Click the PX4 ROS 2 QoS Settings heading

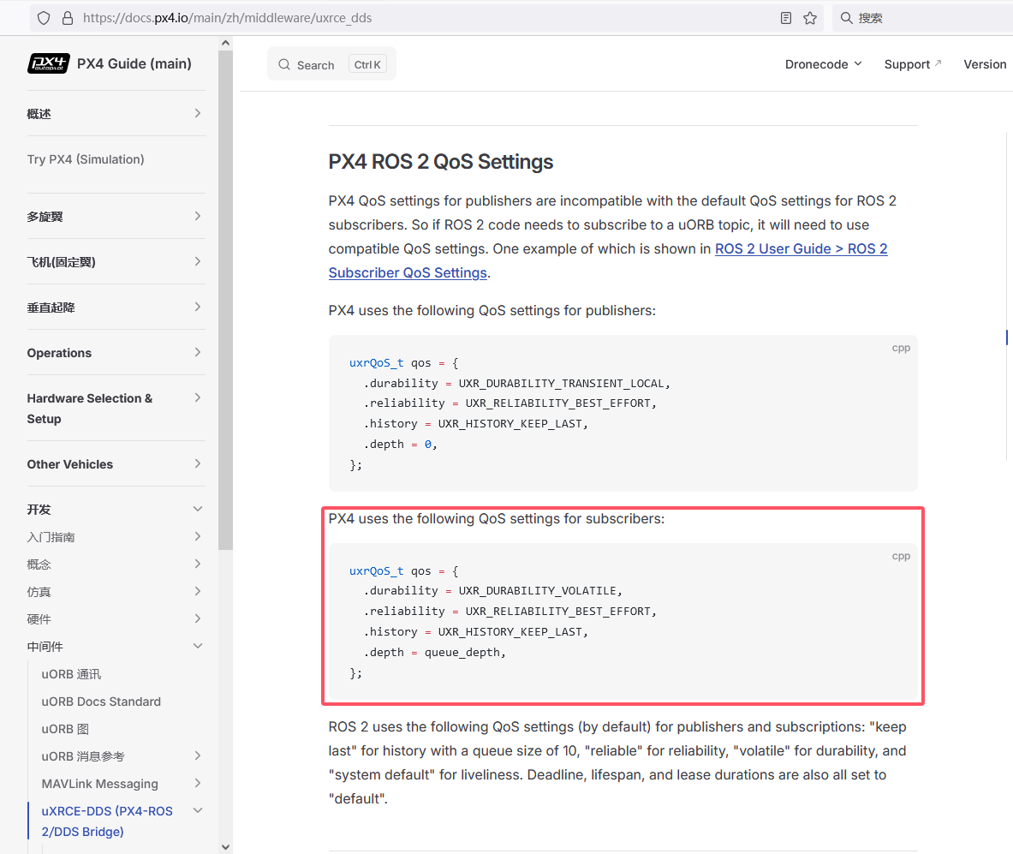[441, 162]
